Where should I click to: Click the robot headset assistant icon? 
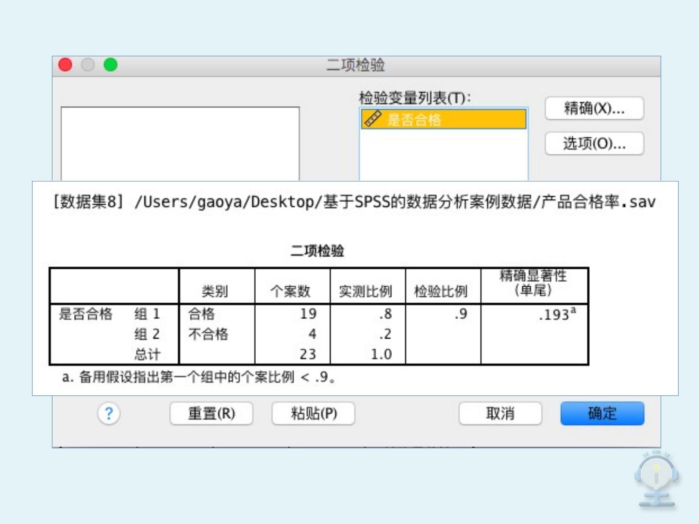pos(656,479)
